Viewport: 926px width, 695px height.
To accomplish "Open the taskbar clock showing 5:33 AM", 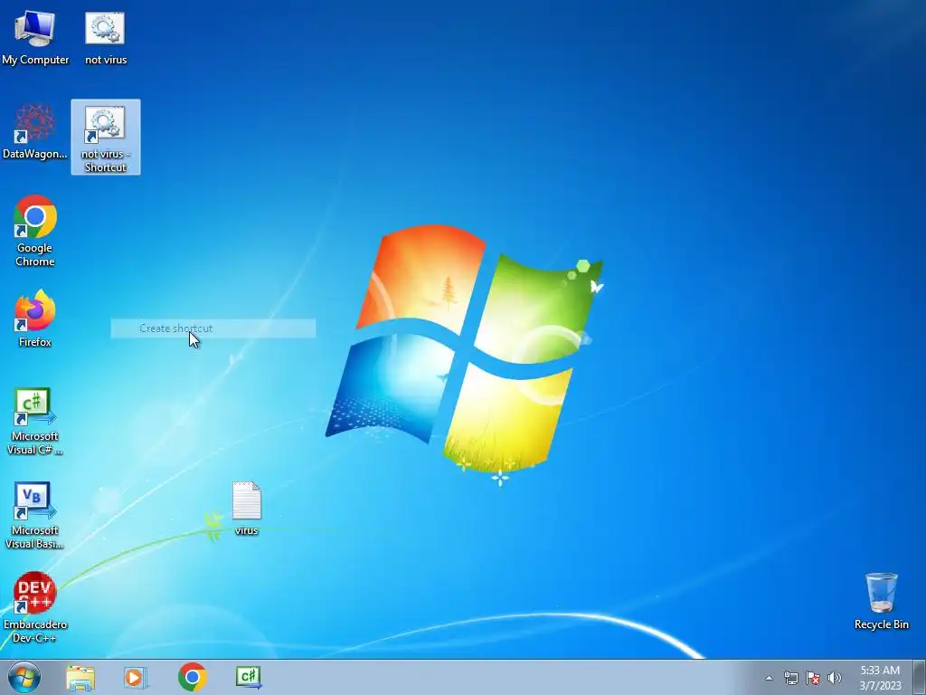I will coord(880,678).
